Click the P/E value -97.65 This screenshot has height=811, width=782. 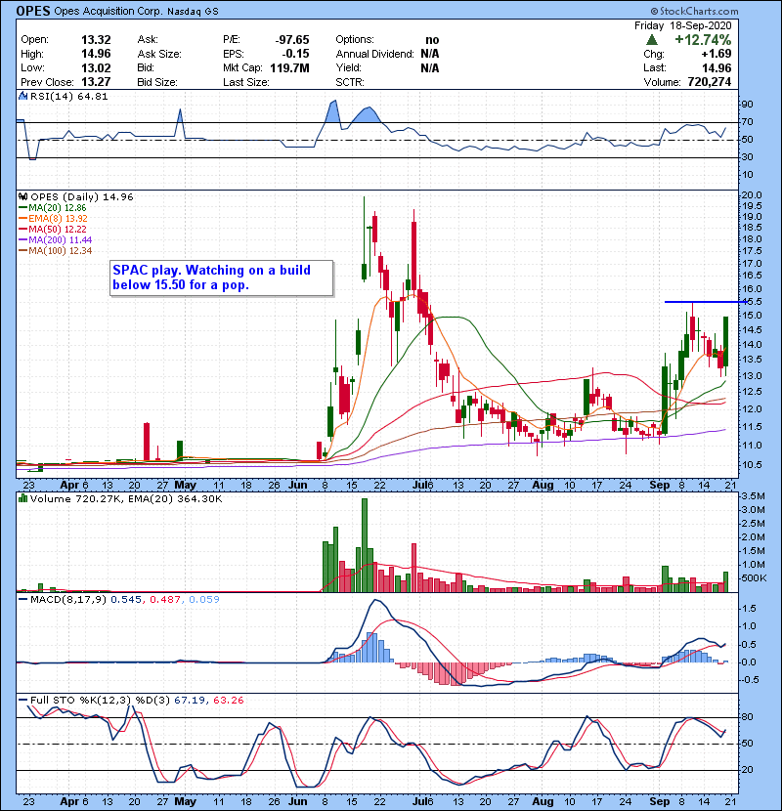[292, 40]
